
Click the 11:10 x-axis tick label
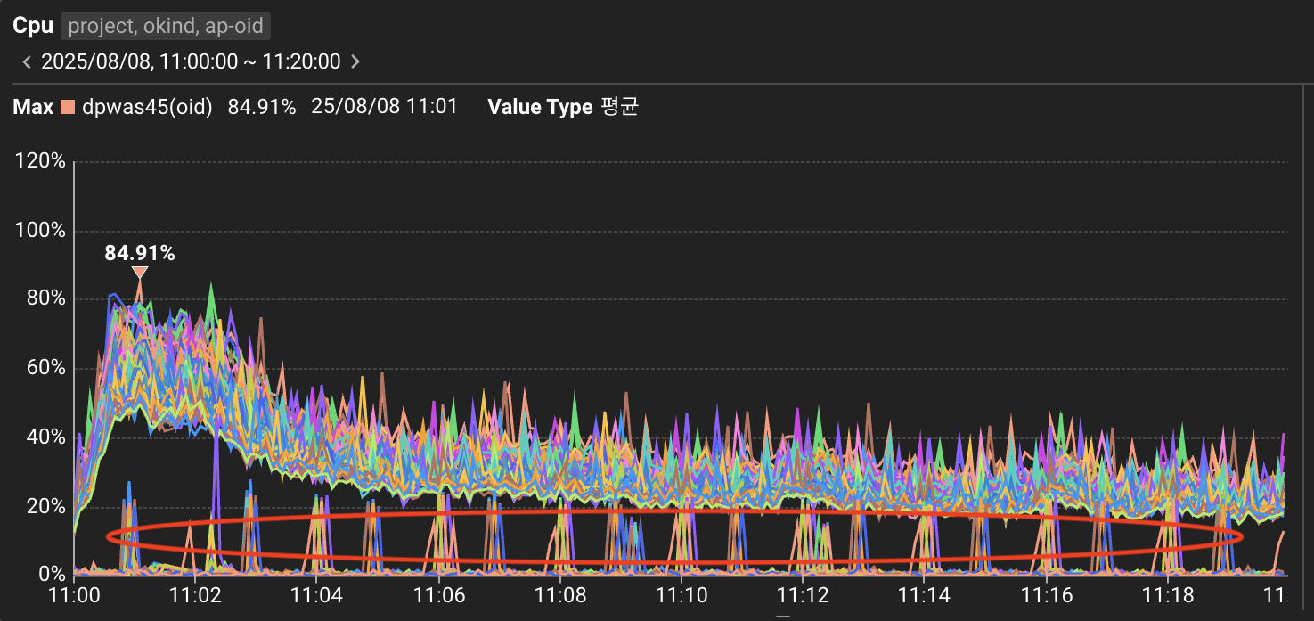click(x=681, y=592)
